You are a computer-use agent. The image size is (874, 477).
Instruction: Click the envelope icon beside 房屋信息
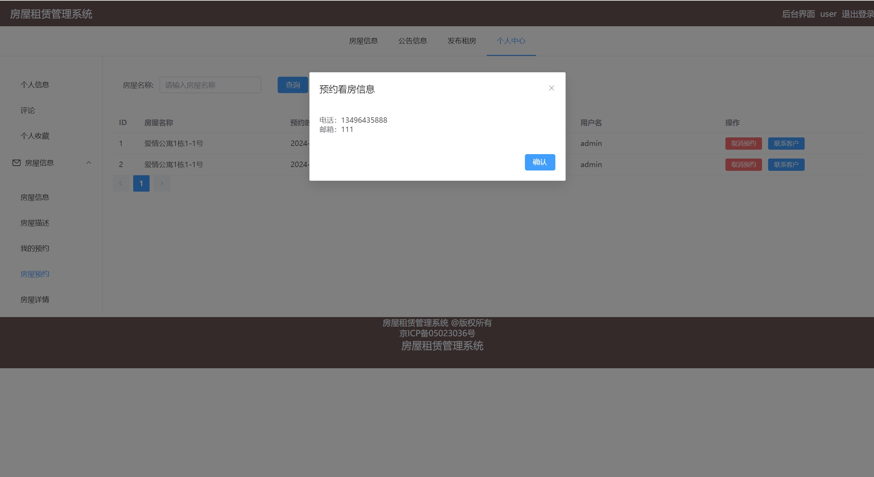[x=16, y=163]
